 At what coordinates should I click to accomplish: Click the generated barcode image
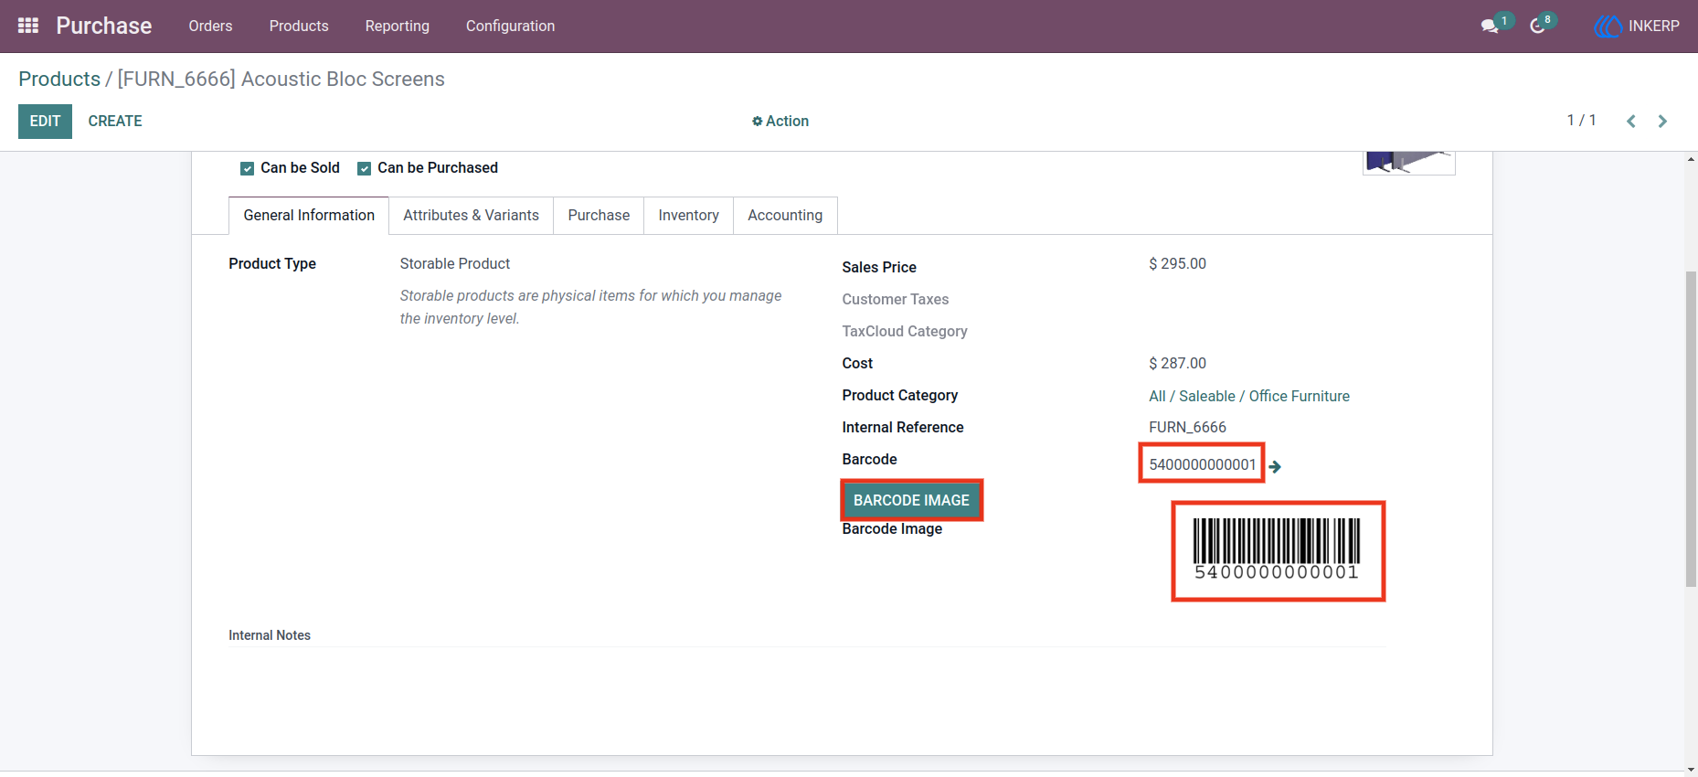pos(1277,550)
